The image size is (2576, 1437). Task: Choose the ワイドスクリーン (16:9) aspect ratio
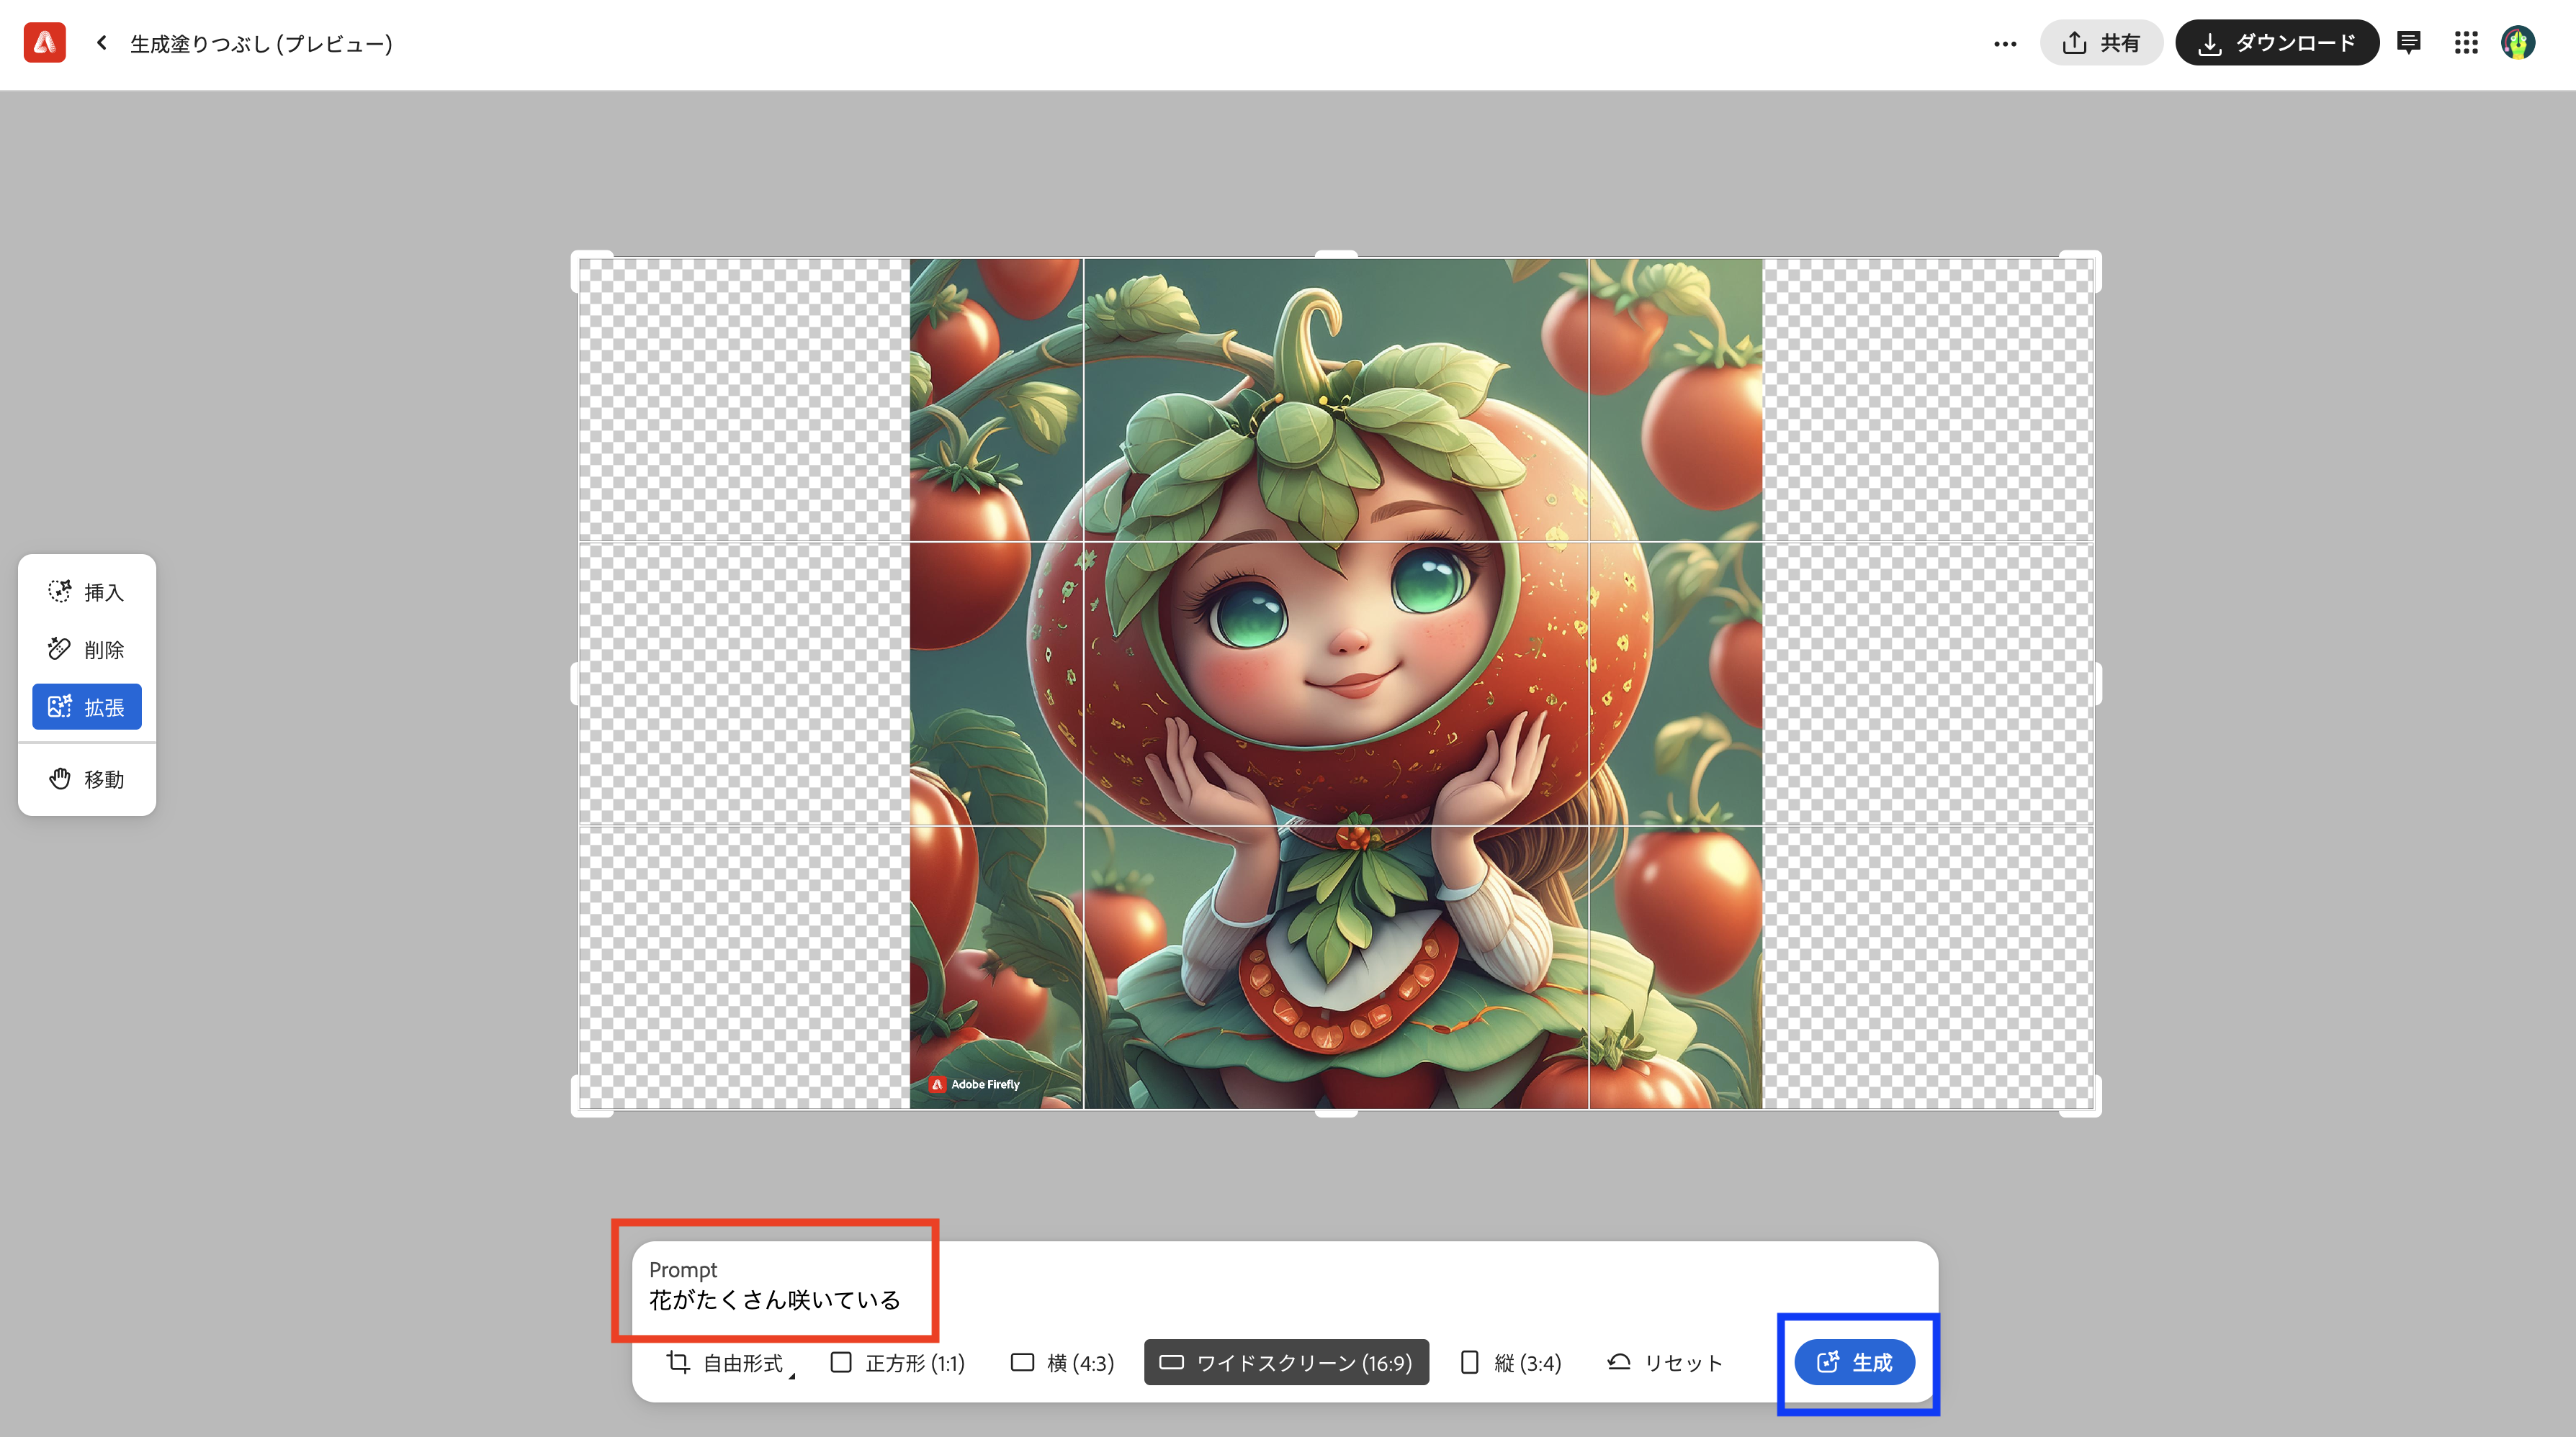1286,1362
